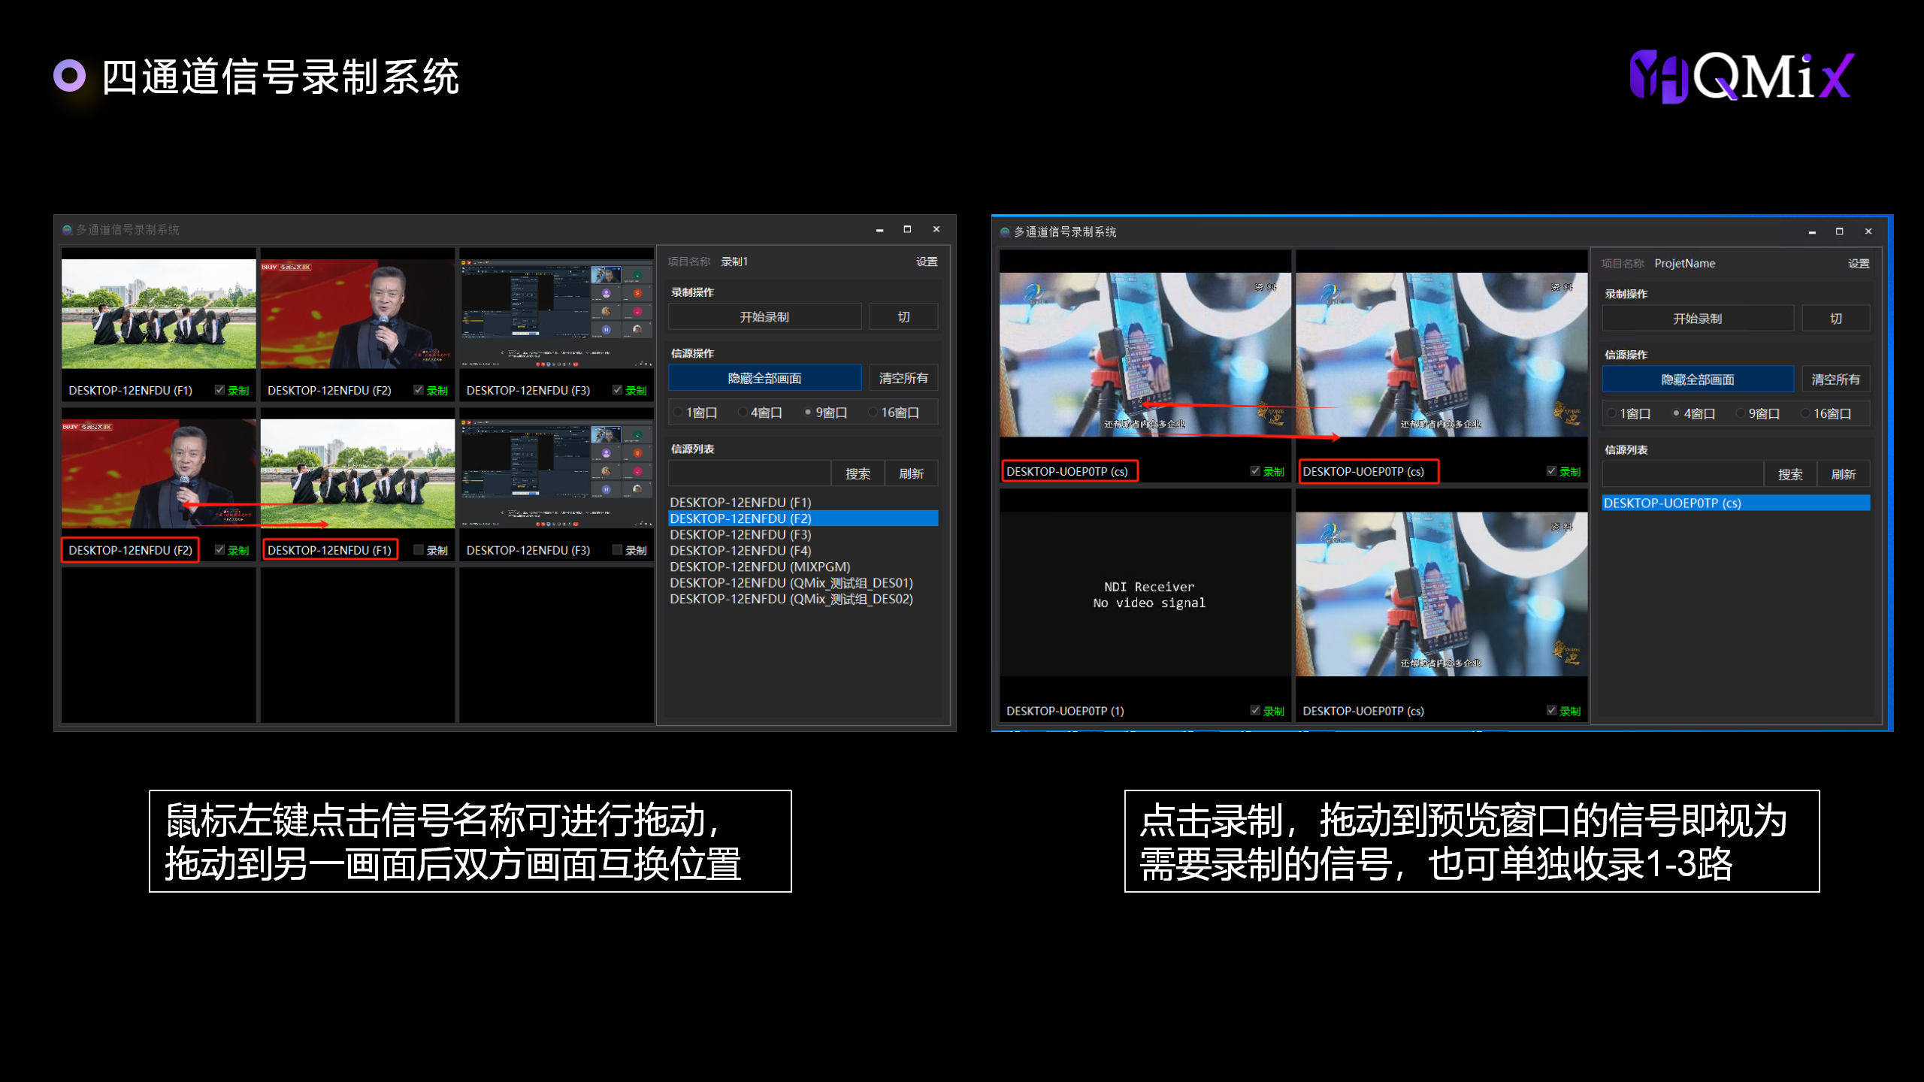Uncheck 录制 for DESKTOP-UOEP0TP (1) preview
1924x1082 pixels.
(1254, 711)
